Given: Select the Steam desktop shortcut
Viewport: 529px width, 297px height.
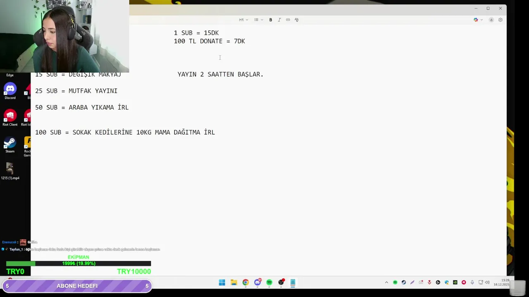Looking at the screenshot, I should [10, 145].
